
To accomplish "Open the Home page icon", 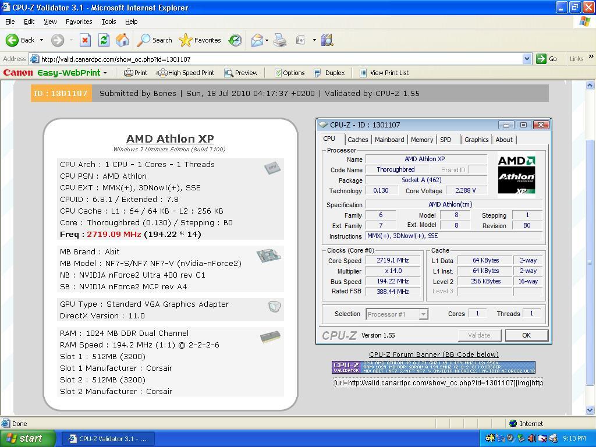I will [122, 40].
